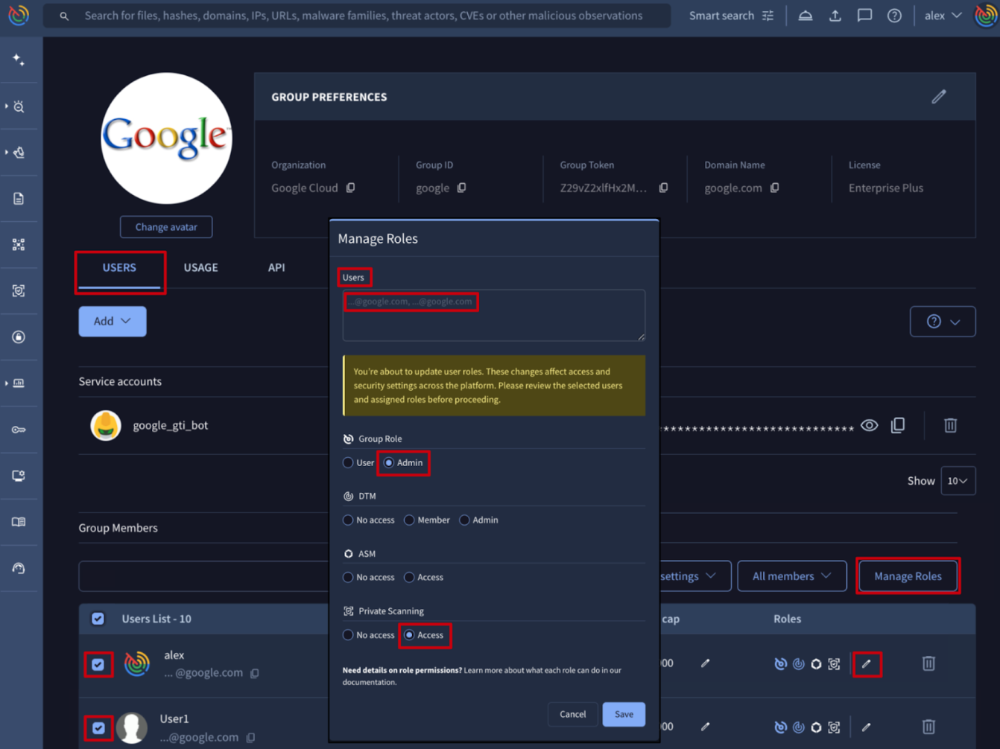This screenshot has width=1000, height=749.
Task: Open Smart search filter settings icon
Action: (x=768, y=16)
